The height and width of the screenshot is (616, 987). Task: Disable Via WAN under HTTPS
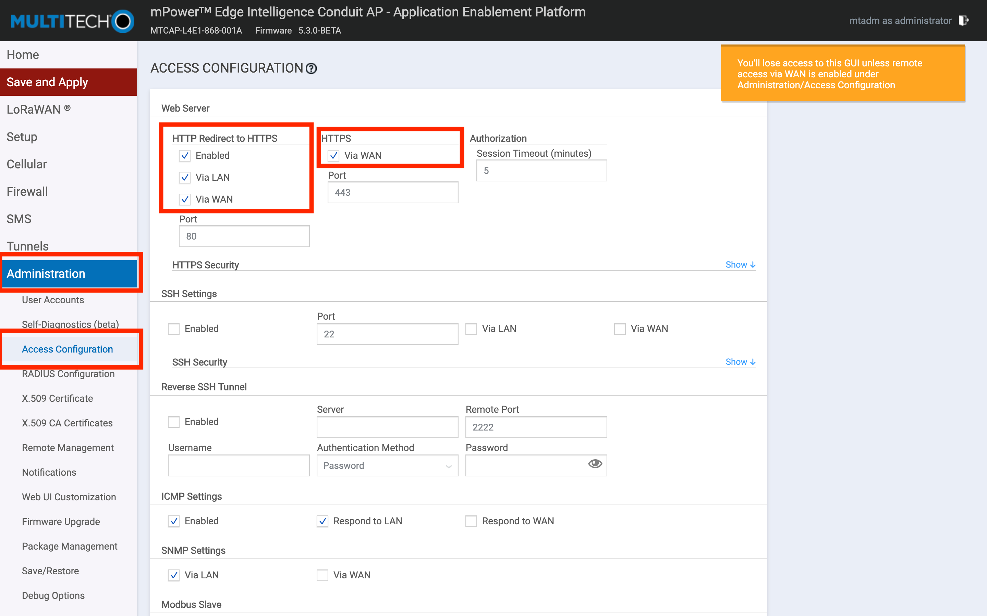pyautogui.click(x=334, y=155)
